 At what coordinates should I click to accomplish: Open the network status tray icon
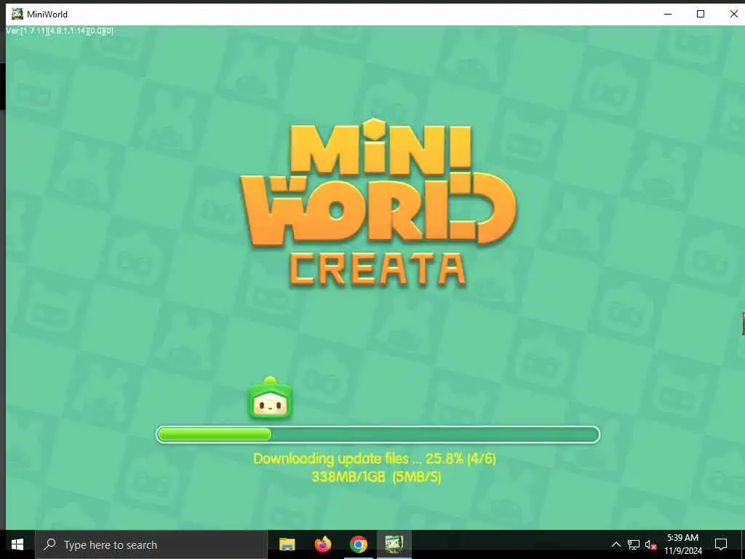point(634,544)
